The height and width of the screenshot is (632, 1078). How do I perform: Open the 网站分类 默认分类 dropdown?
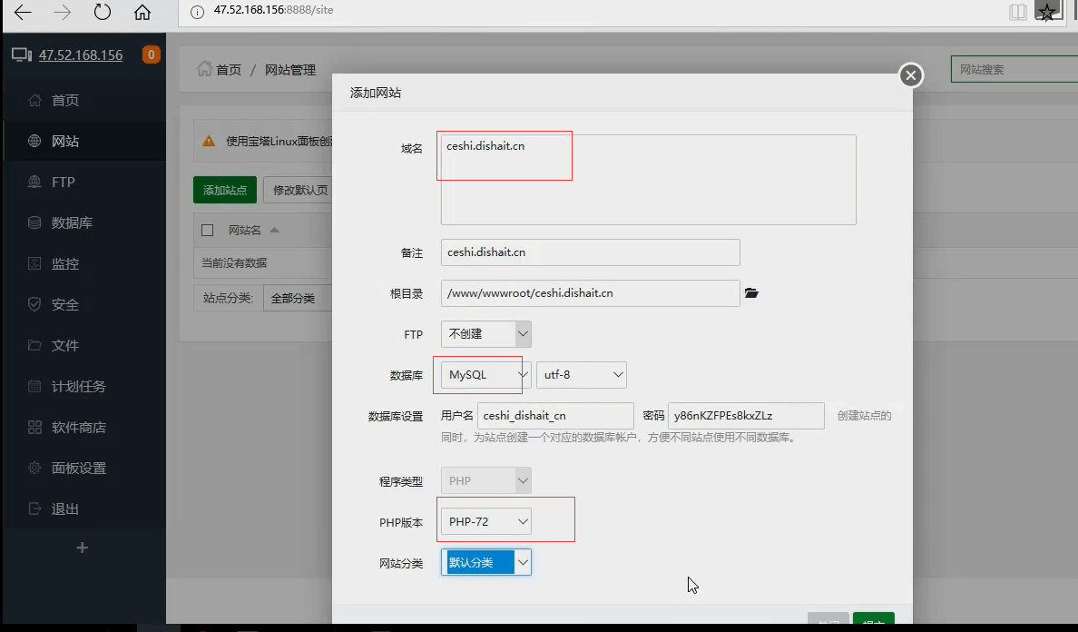(486, 563)
